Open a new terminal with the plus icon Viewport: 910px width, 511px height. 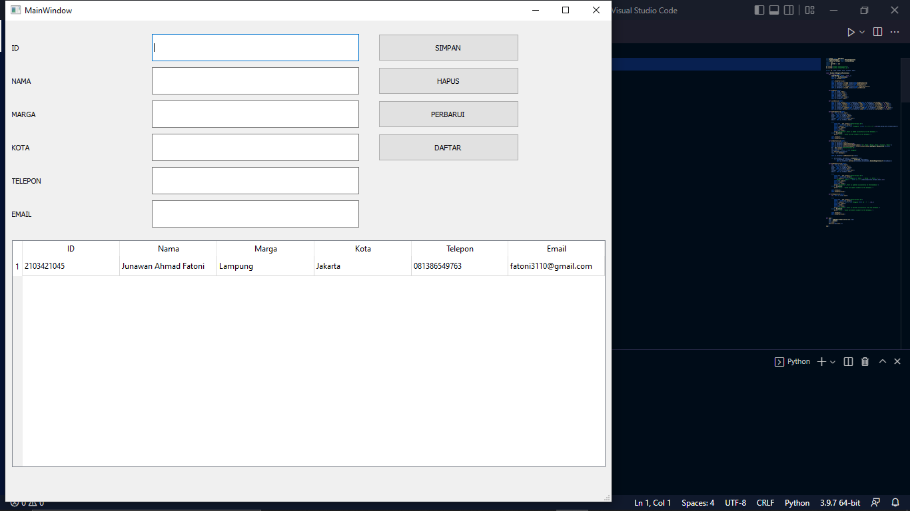(x=822, y=361)
